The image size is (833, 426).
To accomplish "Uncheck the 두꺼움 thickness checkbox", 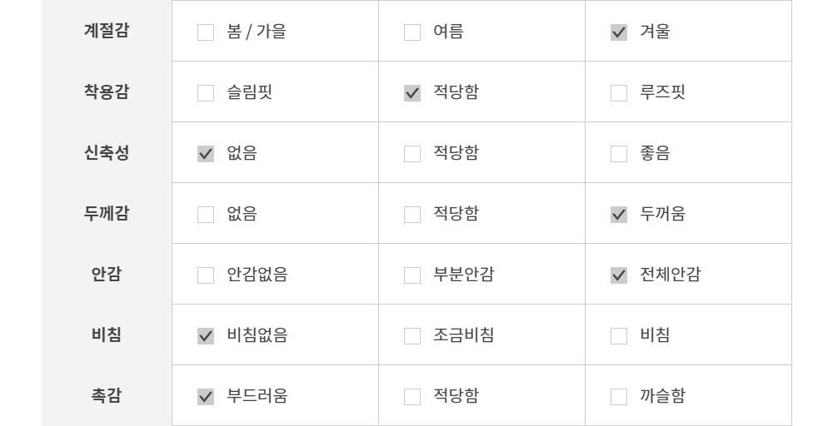I will point(619,215).
